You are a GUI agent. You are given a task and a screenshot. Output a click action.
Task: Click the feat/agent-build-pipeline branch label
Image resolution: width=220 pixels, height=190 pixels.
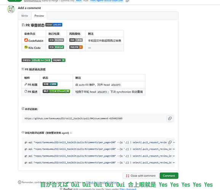coord(107,1)
